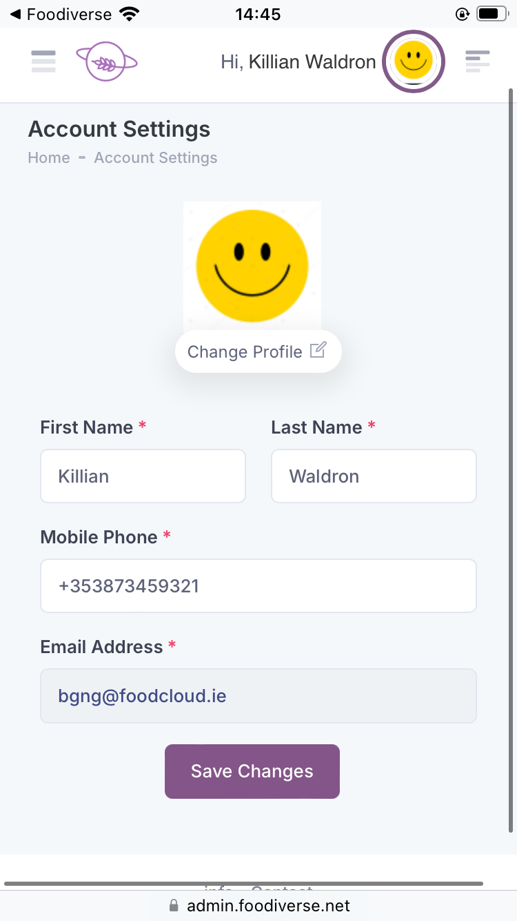Click the Foodiverse planet logo

pyautogui.click(x=106, y=62)
